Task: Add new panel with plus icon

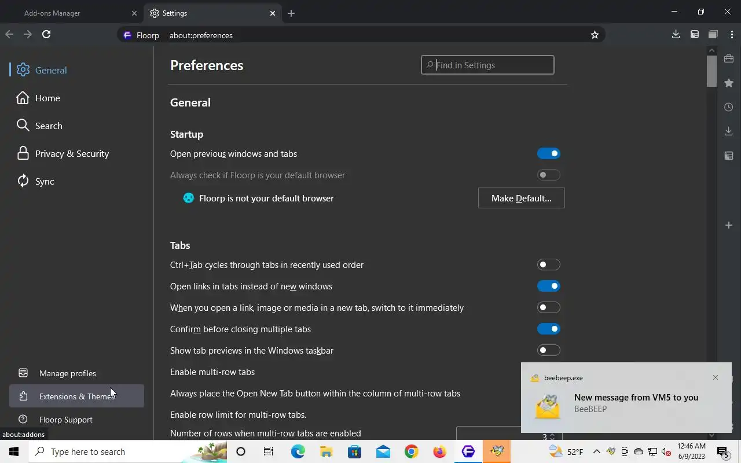Action: coord(729,225)
